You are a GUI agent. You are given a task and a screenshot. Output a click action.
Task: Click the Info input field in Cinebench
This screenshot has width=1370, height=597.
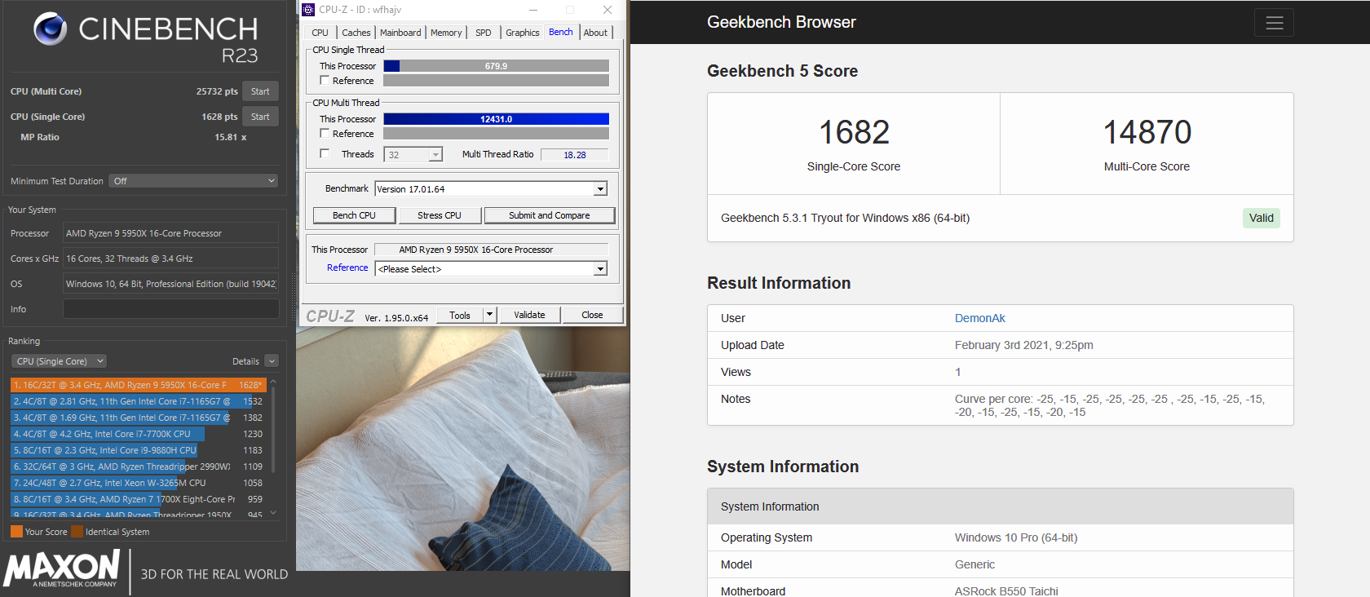(x=171, y=309)
